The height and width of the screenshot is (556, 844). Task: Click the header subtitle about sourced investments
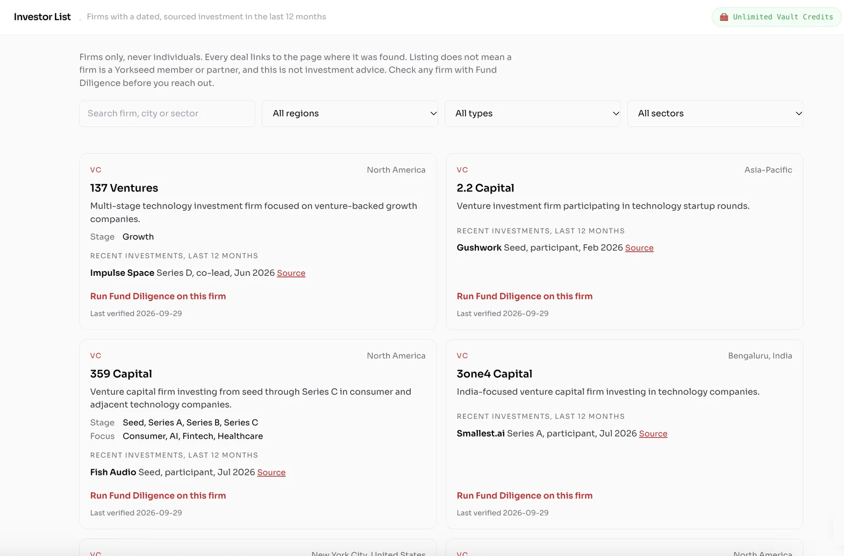tap(206, 17)
